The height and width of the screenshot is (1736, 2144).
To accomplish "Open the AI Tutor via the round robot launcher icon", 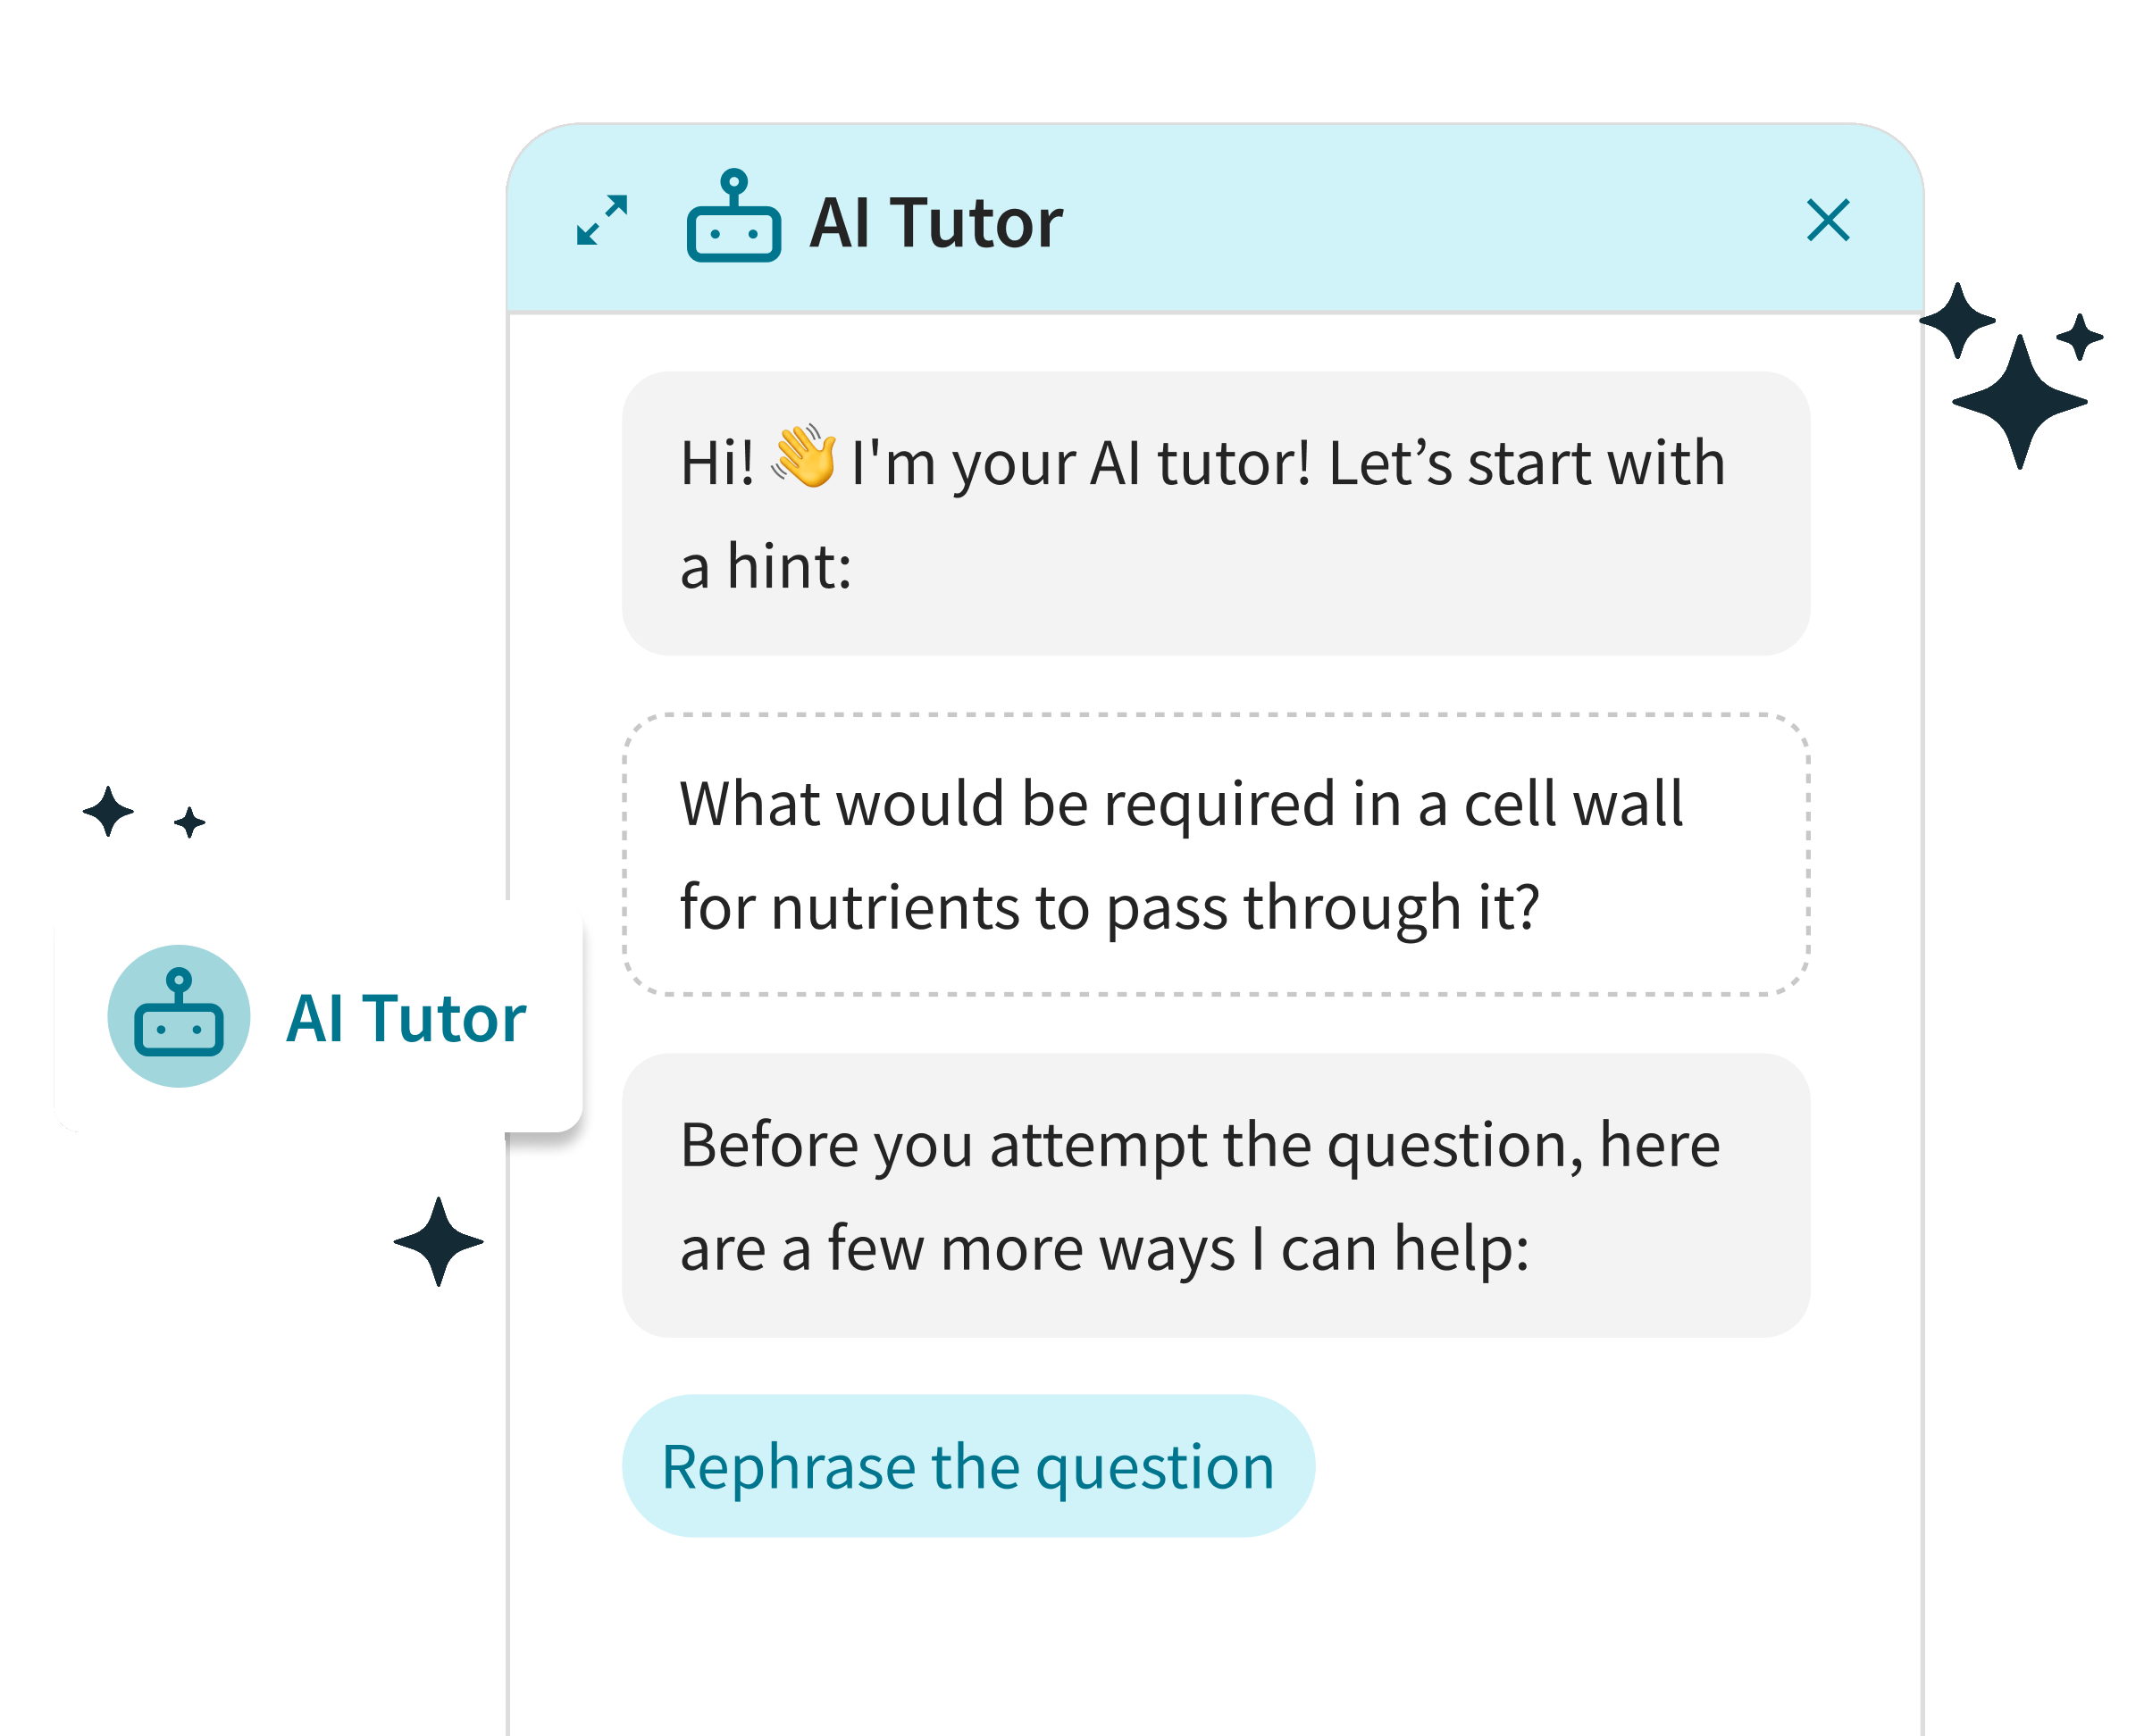I will [180, 1016].
